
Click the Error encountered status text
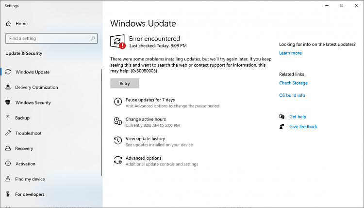pyautogui.click(x=154, y=38)
